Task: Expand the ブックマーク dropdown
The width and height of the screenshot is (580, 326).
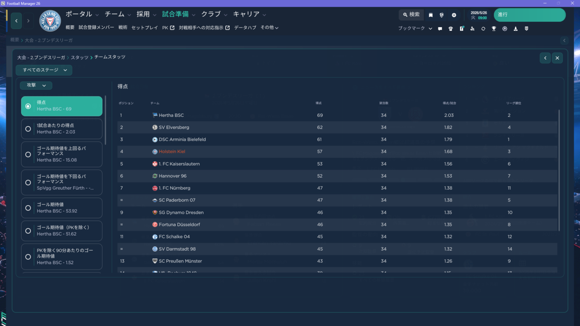Action: pos(430,28)
